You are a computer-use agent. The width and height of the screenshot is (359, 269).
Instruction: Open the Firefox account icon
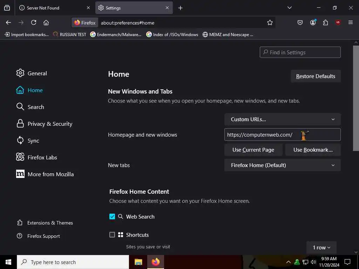tap(313, 22)
